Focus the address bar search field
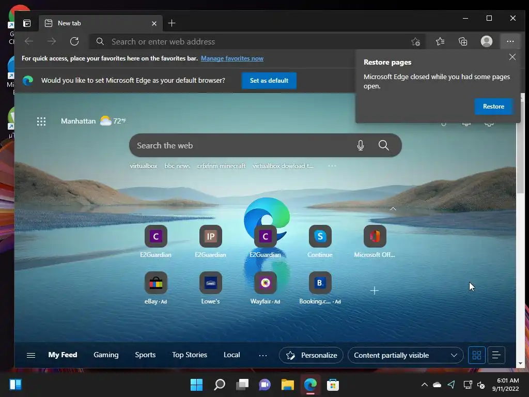Viewport: 529px width, 397px height. (x=256, y=41)
